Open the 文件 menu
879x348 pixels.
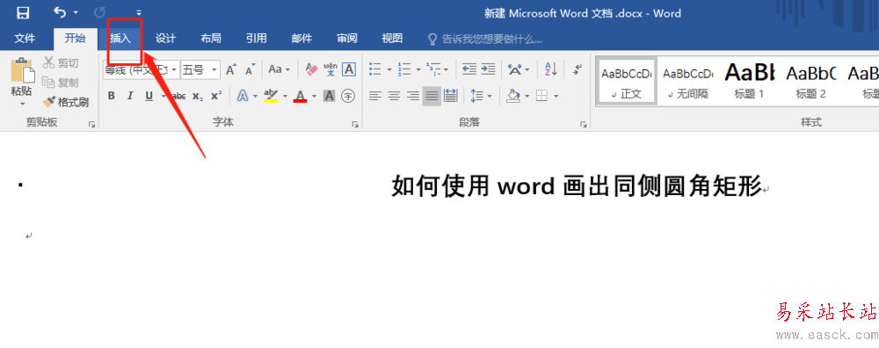pos(25,38)
